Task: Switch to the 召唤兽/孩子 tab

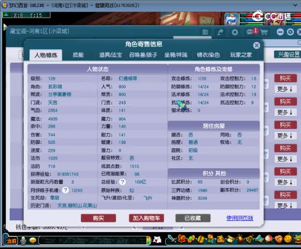Action: (x=143, y=55)
